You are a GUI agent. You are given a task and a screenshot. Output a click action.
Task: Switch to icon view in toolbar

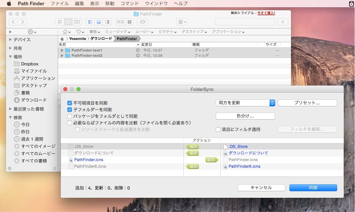59,22
